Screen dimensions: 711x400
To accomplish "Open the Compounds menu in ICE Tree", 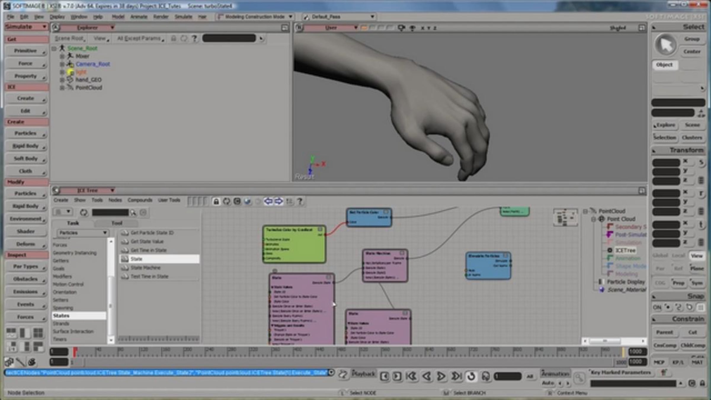I will click(140, 200).
